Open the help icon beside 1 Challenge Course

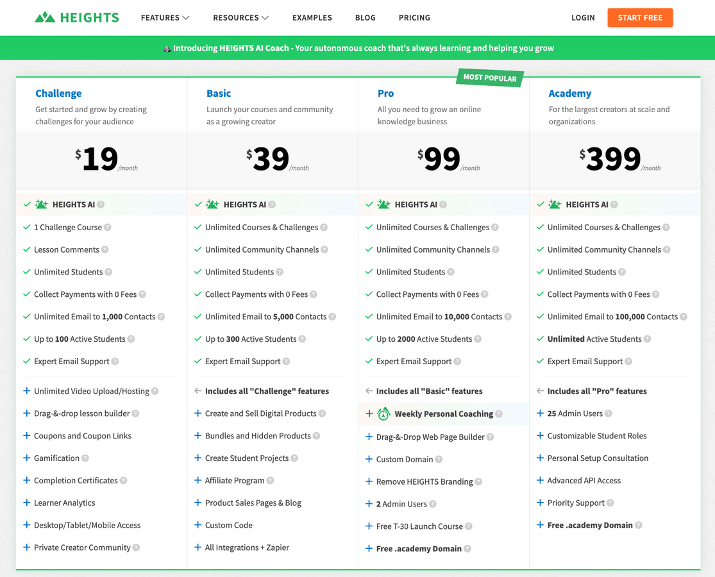pyautogui.click(x=108, y=227)
